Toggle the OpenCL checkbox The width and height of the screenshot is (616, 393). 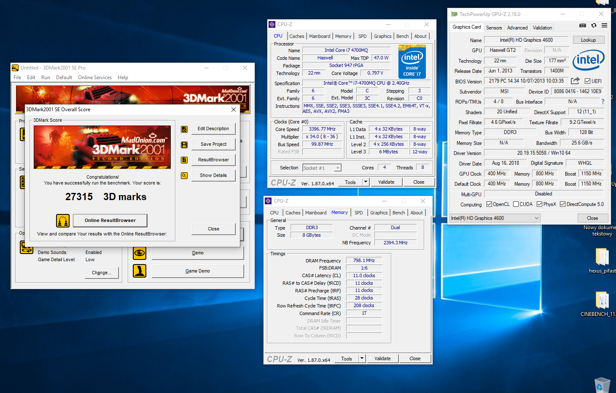pyautogui.click(x=489, y=204)
